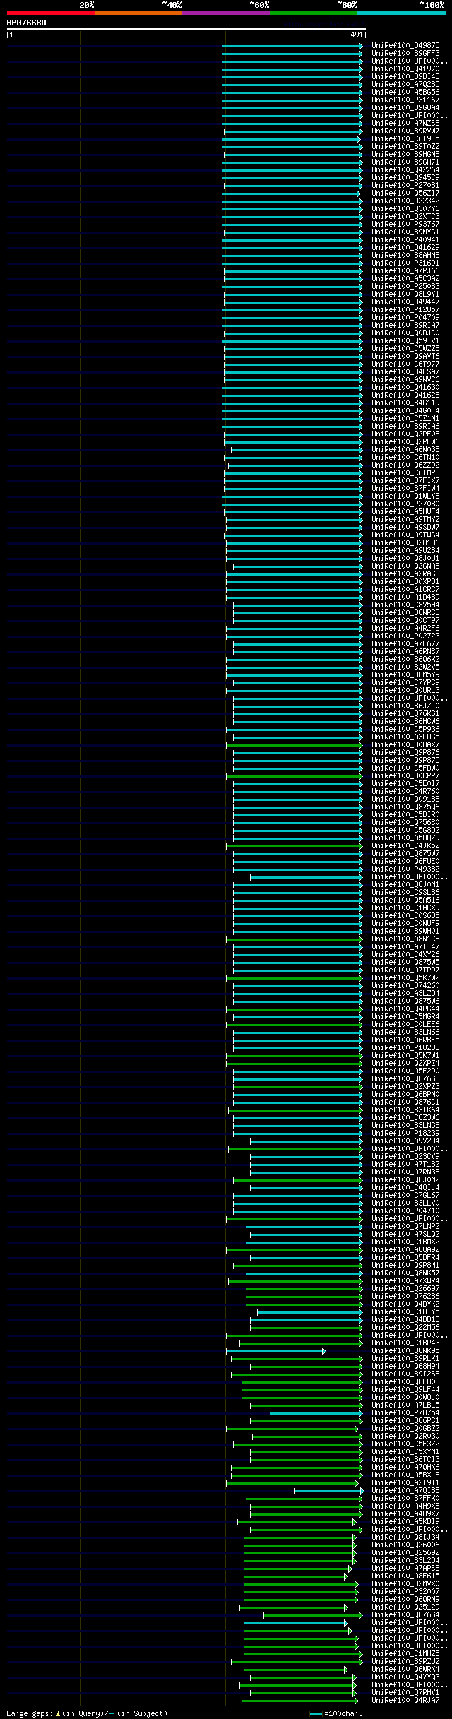Select hit label UniRef100_Q876G4
Viewport: 452px width, 1719px height.
pyautogui.click(x=405, y=1614)
